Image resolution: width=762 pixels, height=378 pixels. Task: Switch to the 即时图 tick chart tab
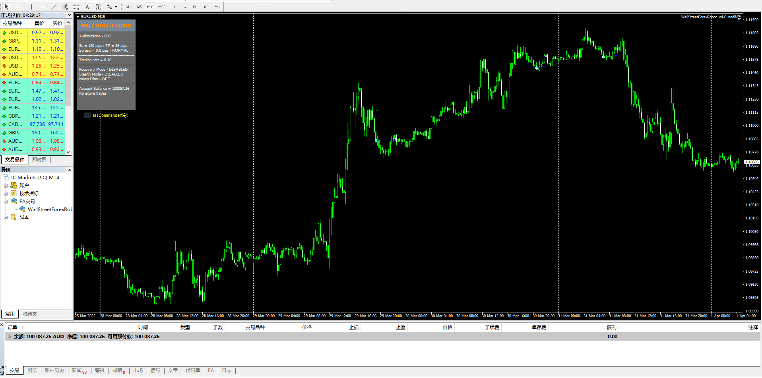(39, 160)
